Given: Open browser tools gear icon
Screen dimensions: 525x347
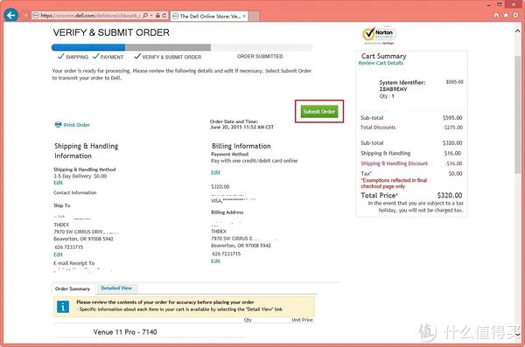Looking at the screenshot, I should 515,16.
